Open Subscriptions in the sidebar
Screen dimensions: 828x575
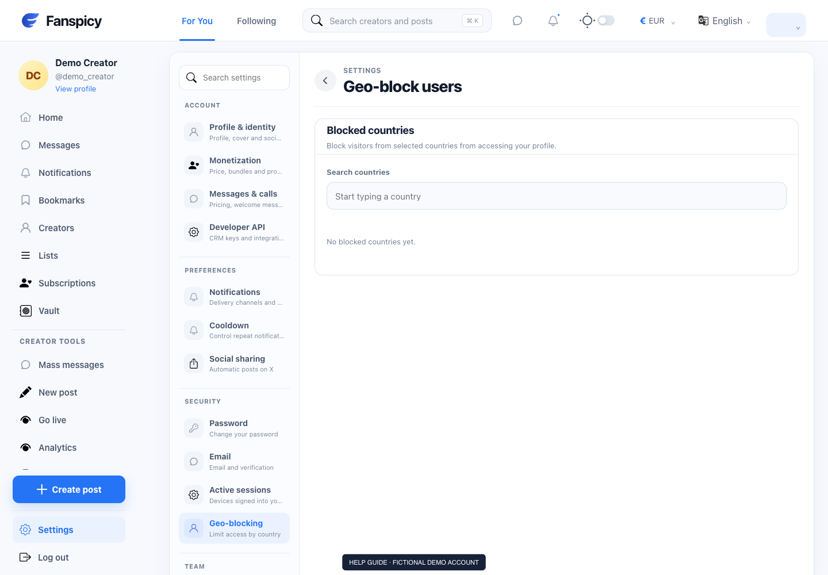69,283
